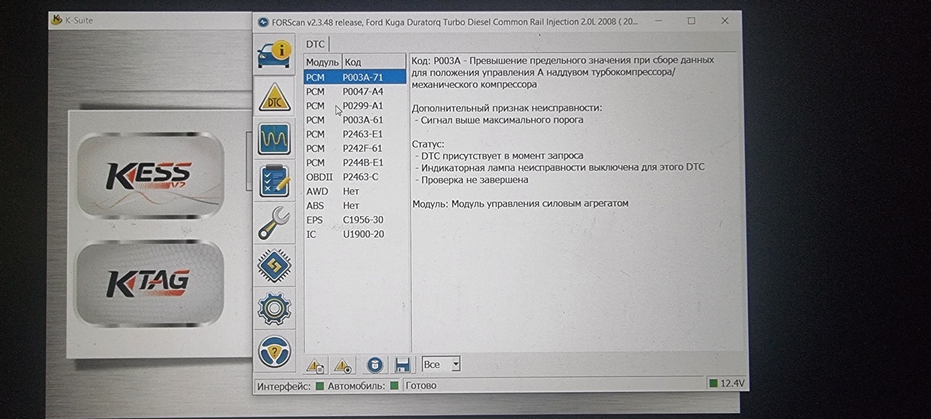Open the wrench service functions icon
This screenshot has height=419, width=931.
tap(274, 223)
